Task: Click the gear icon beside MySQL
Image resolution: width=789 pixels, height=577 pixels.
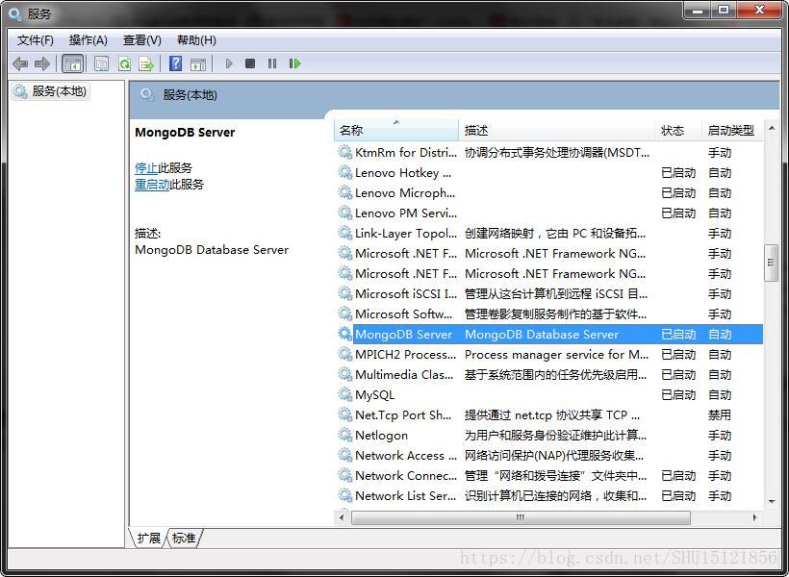Action: click(x=344, y=394)
